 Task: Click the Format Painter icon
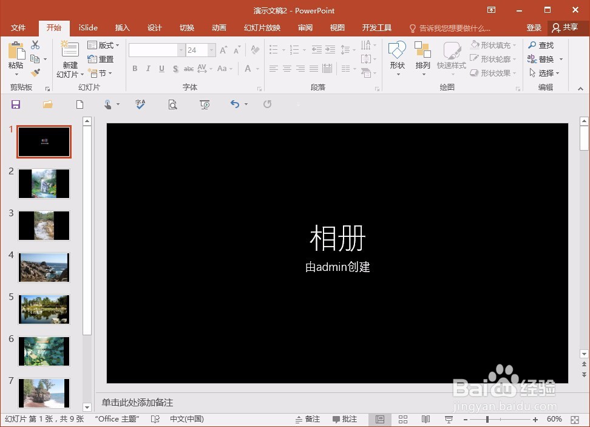point(36,73)
